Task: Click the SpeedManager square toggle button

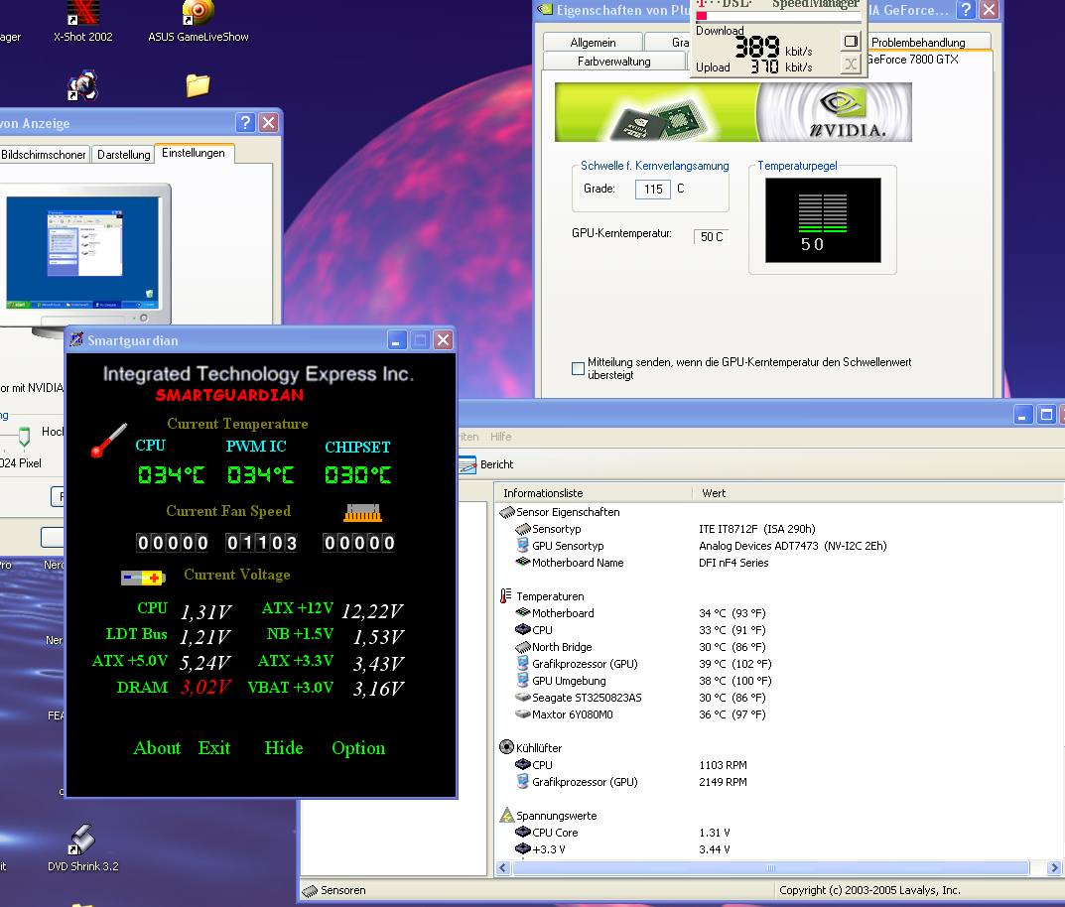Action: pyautogui.click(x=851, y=42)
